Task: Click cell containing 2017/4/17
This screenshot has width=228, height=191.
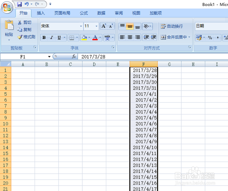Action: pos(144,189)
